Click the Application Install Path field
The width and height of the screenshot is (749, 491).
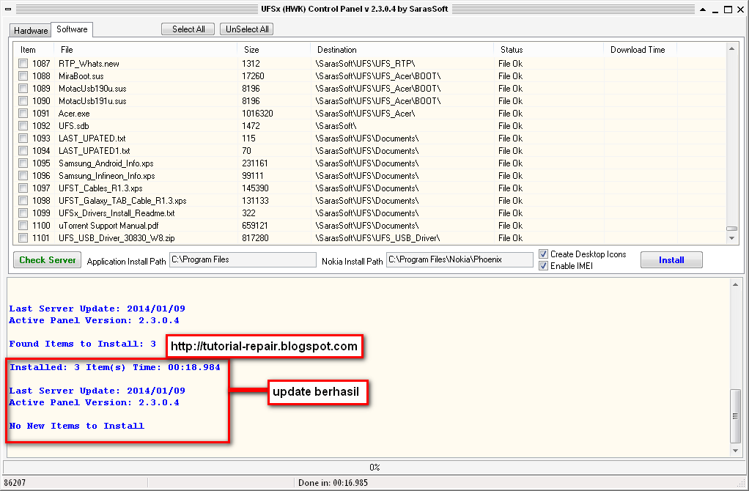point(243,260)
